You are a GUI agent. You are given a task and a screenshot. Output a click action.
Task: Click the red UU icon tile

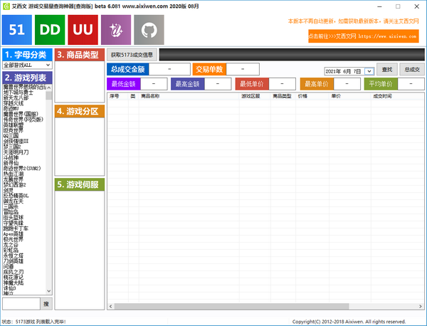click(83, 30)
